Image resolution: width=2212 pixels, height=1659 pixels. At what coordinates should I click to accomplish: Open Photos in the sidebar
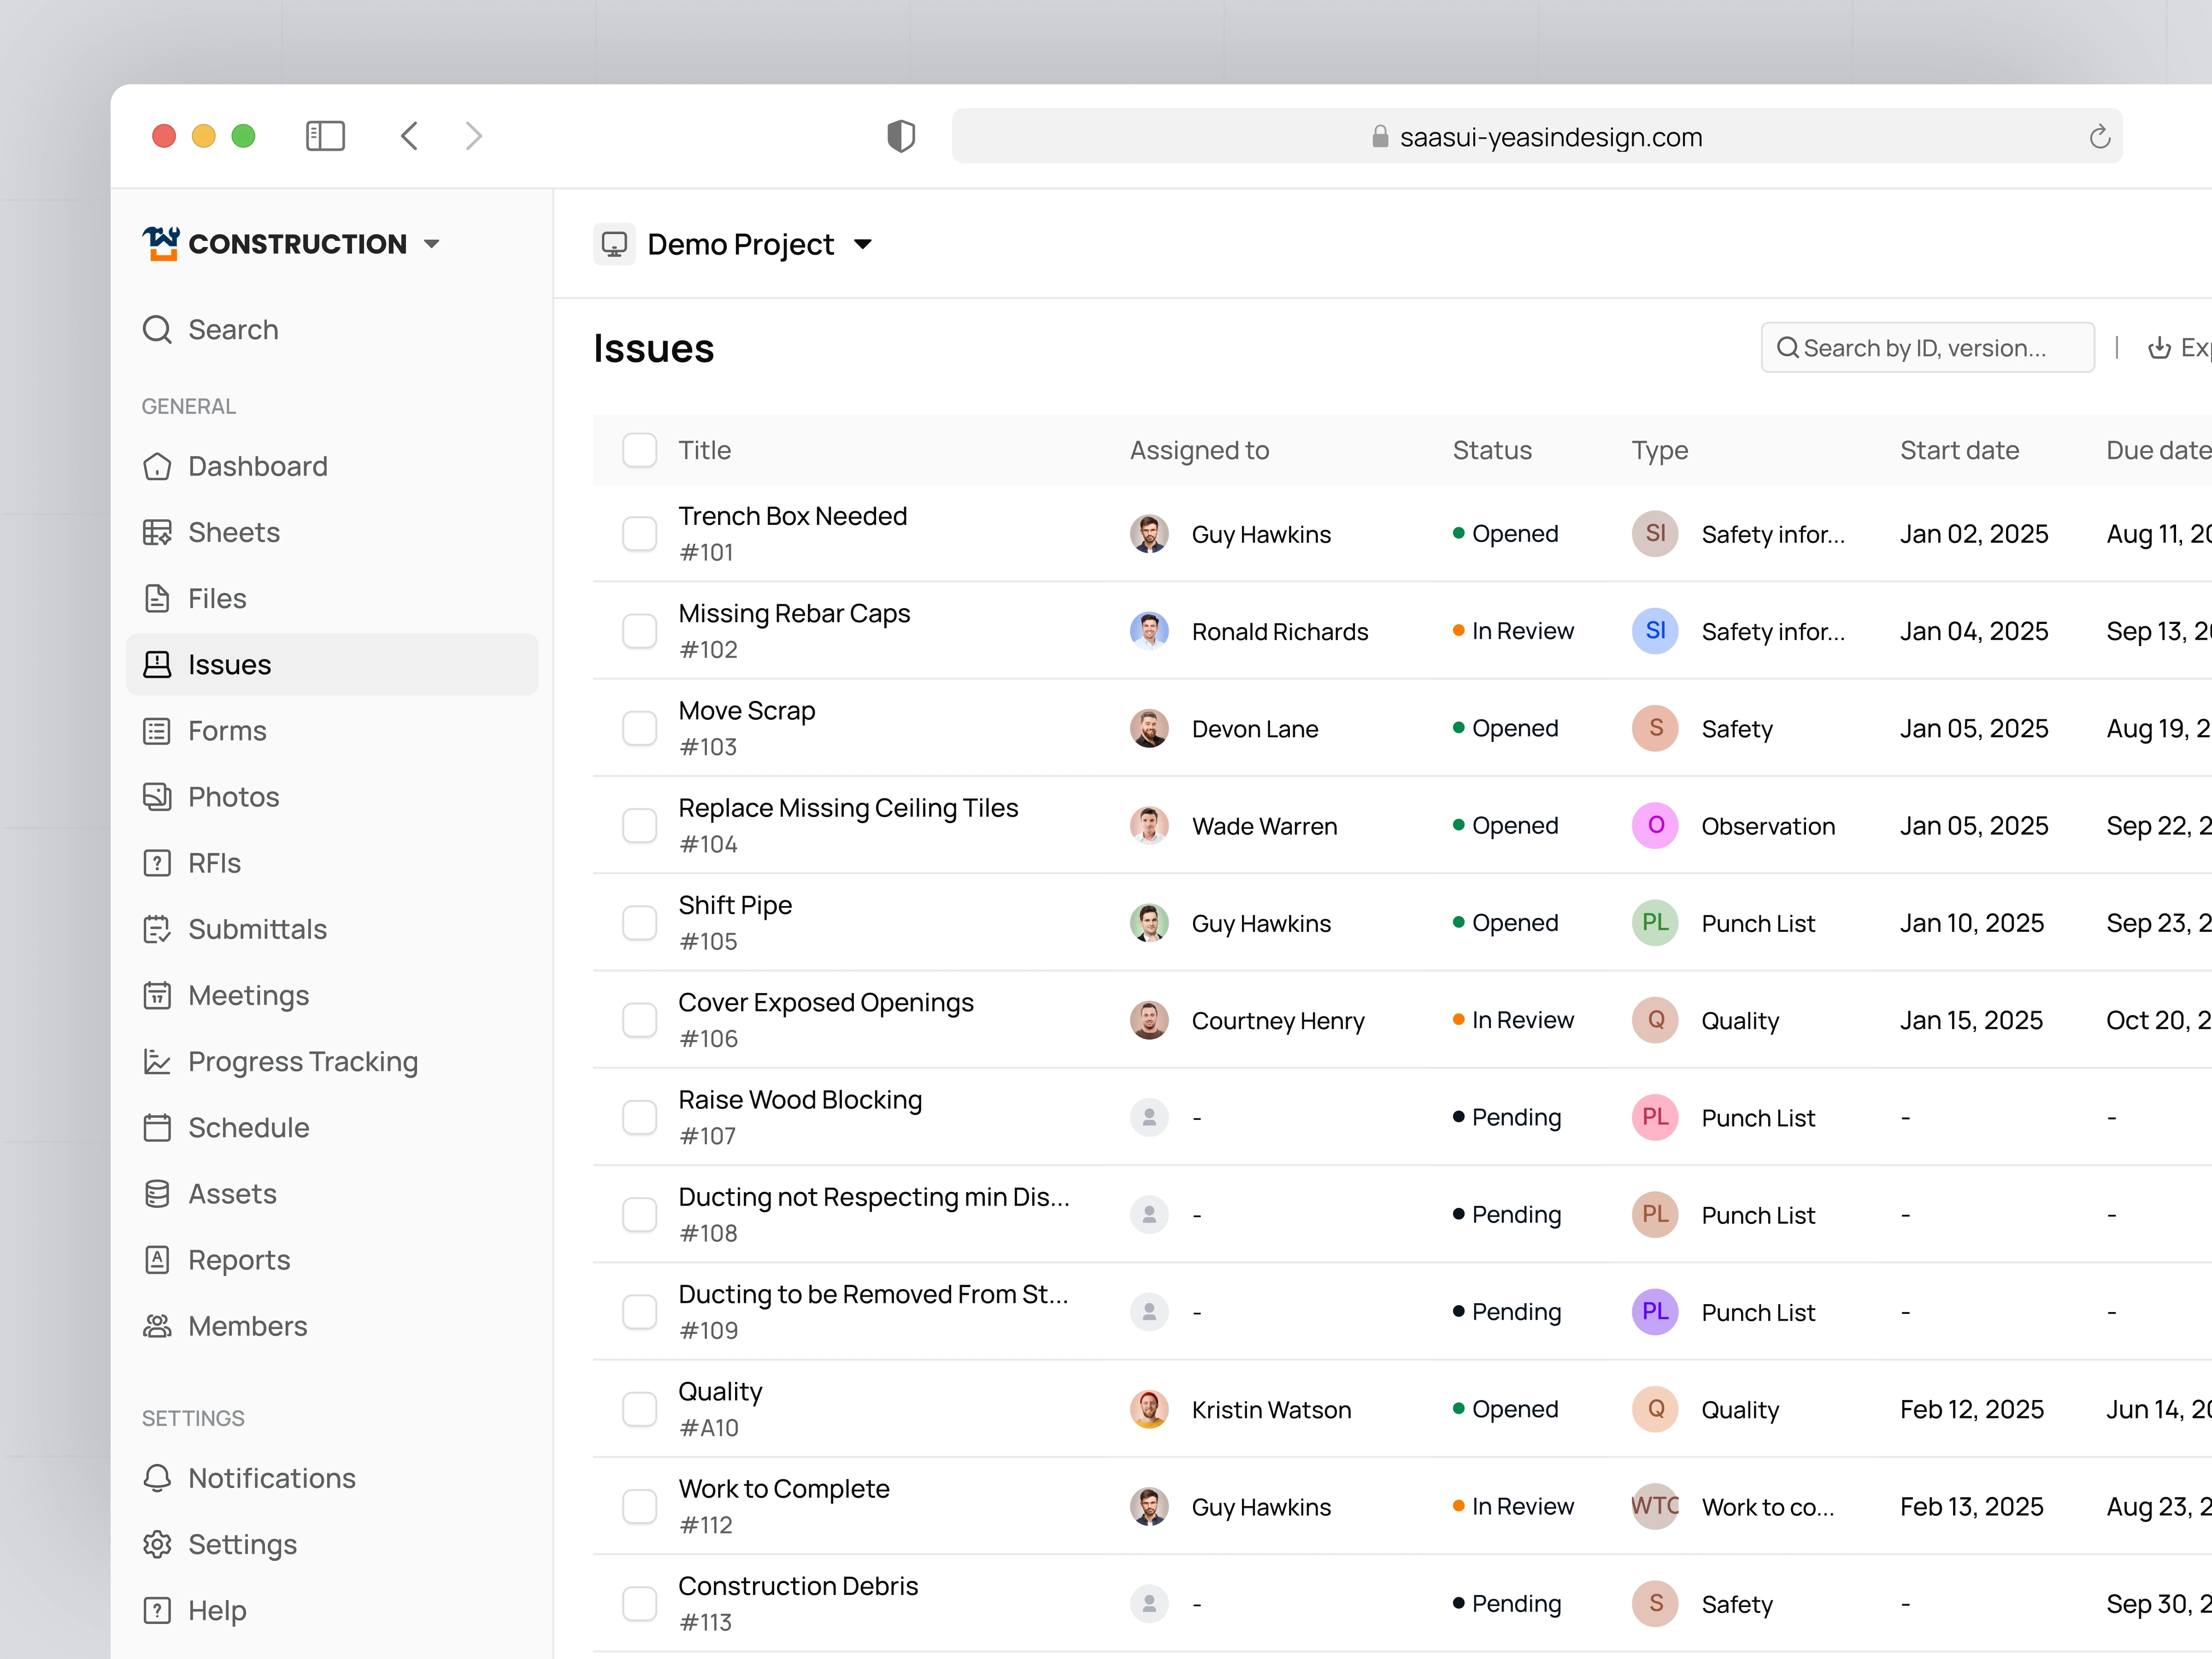coord(332,797)
